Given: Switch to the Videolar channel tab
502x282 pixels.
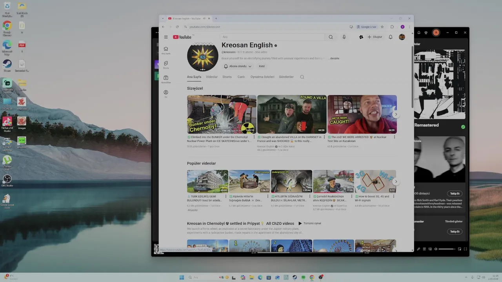Looking at the screenshot, I should [212, 77].
